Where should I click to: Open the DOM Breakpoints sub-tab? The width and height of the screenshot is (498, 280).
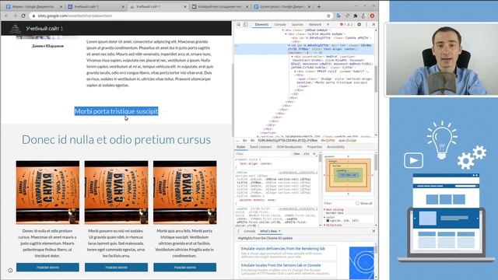coord(289,147)
